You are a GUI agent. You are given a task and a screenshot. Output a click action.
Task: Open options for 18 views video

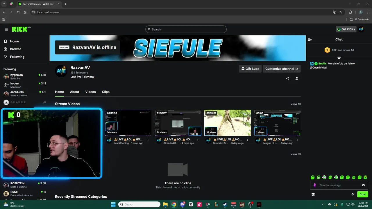point(247,140)
